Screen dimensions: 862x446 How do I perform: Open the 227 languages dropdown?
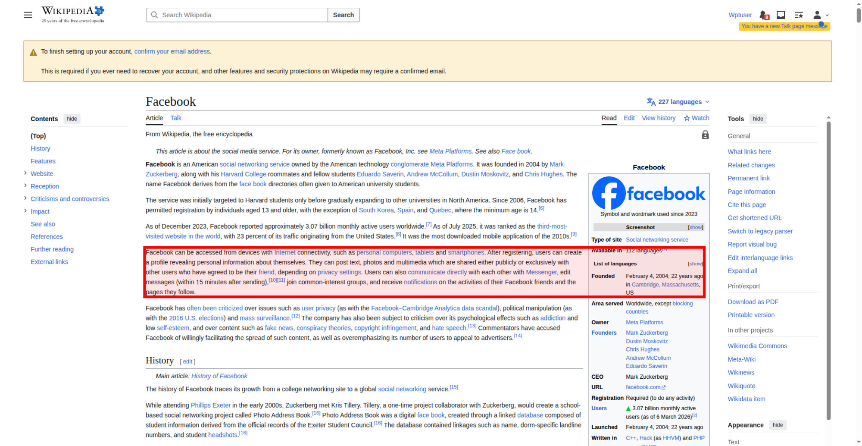[678, 102]
